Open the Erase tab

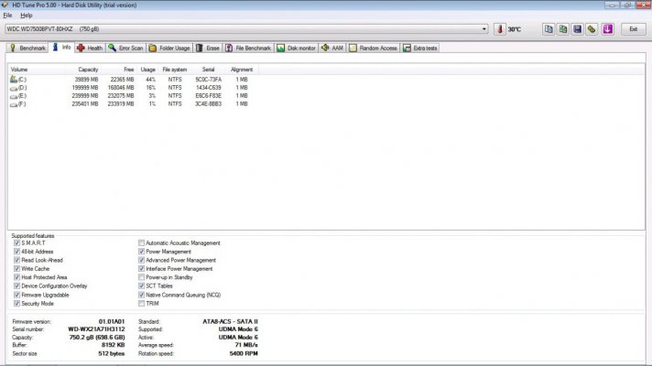[208, 48]
